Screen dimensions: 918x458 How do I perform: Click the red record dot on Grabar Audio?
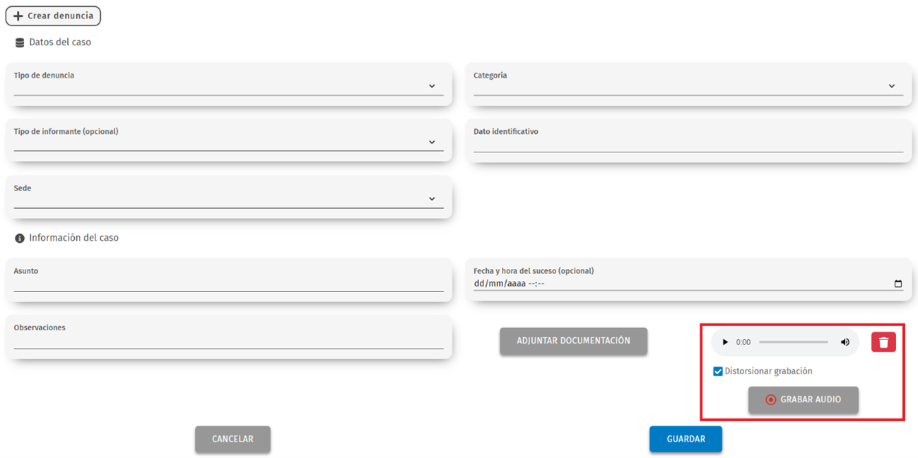tap(772, 399)
